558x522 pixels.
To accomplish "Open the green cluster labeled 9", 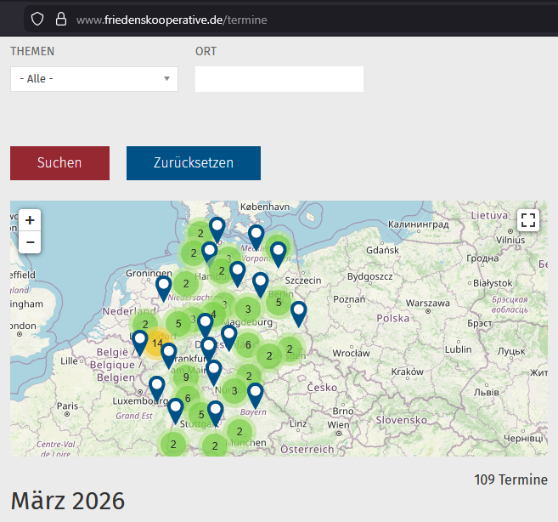I will (x=186, y=377).
